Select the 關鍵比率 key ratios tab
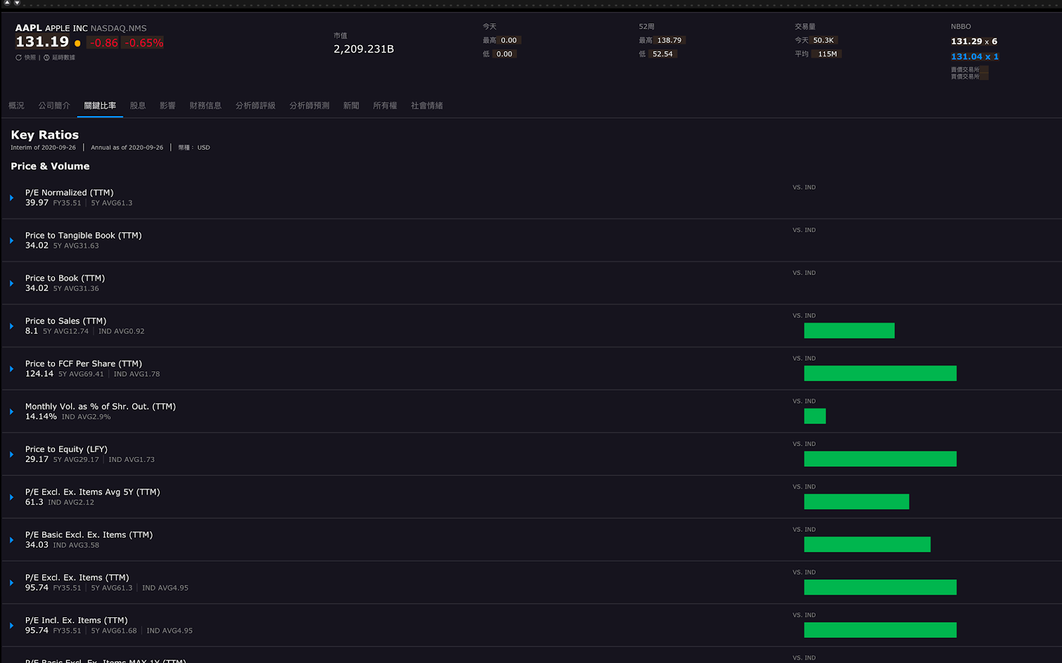This screenshot has height=663, width=1062. 100,105
